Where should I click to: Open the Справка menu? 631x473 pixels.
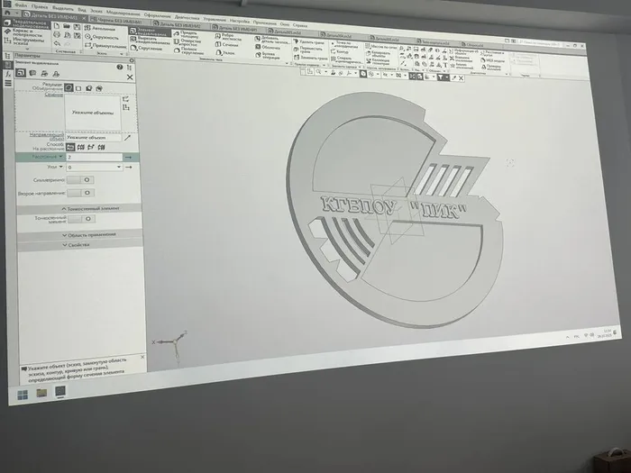pyautogui.click(x=300, y=25)
